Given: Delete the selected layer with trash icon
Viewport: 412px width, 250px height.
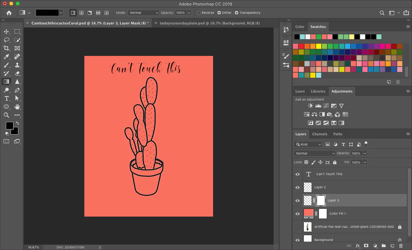Looking at the screenshot, I should 401,246.
